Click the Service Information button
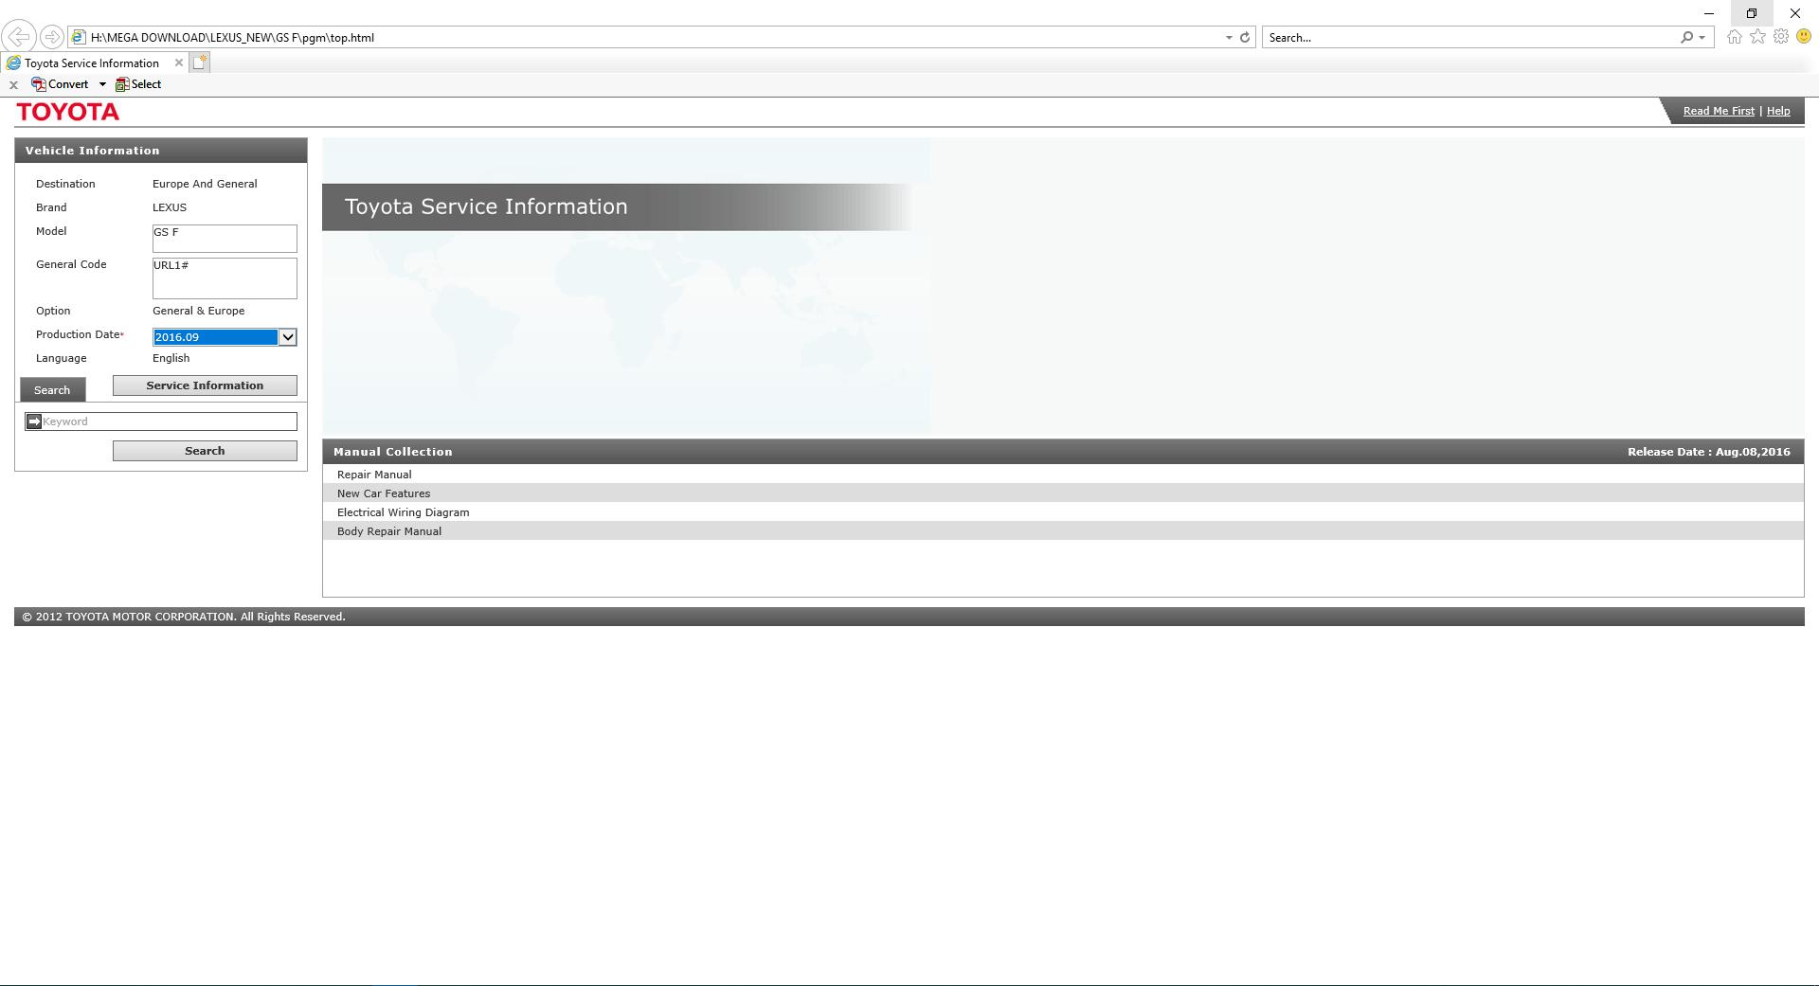This screenshot has width=1819, height=986. click(205, 385)
